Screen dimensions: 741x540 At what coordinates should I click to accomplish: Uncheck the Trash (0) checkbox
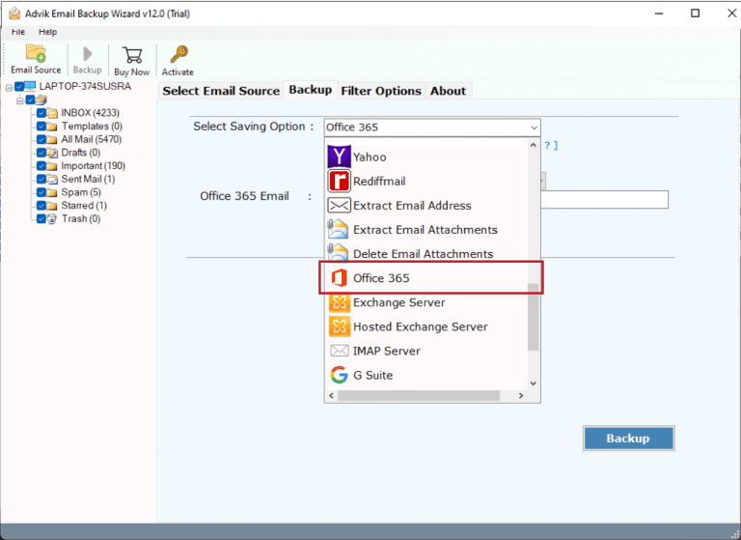(41, 218)
